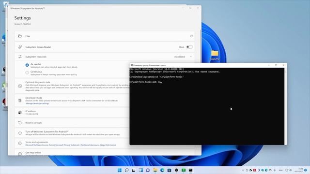Click Command Prompt vertical scrollbar

point(285,106)
